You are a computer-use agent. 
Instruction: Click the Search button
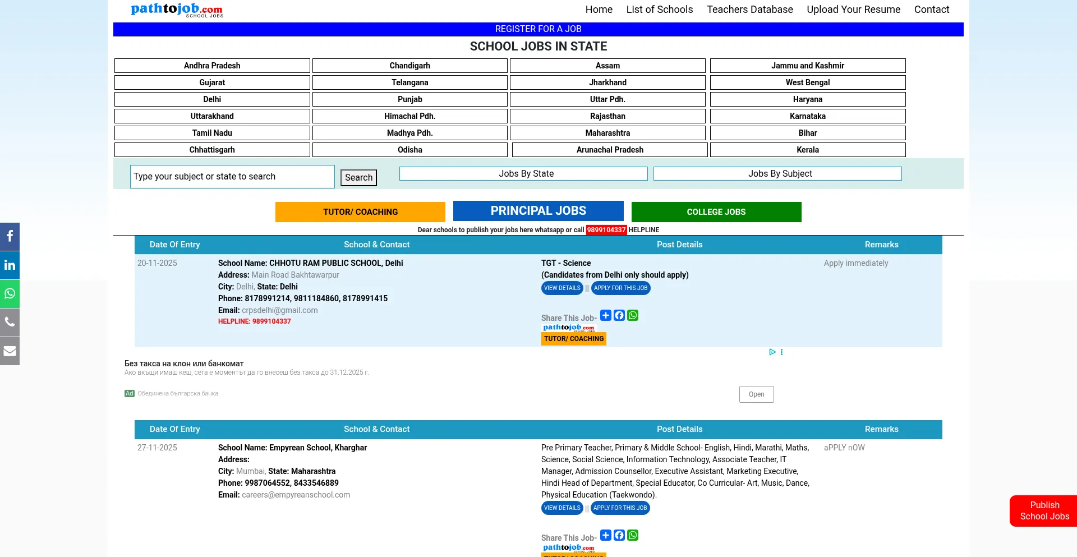358,178
